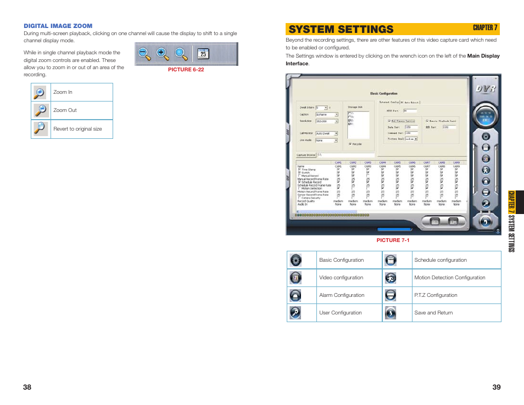The width and height of the screenshot is (524, 405).
Task: Open the Dwell Interval dropdown
Action: tap(321, 108)
